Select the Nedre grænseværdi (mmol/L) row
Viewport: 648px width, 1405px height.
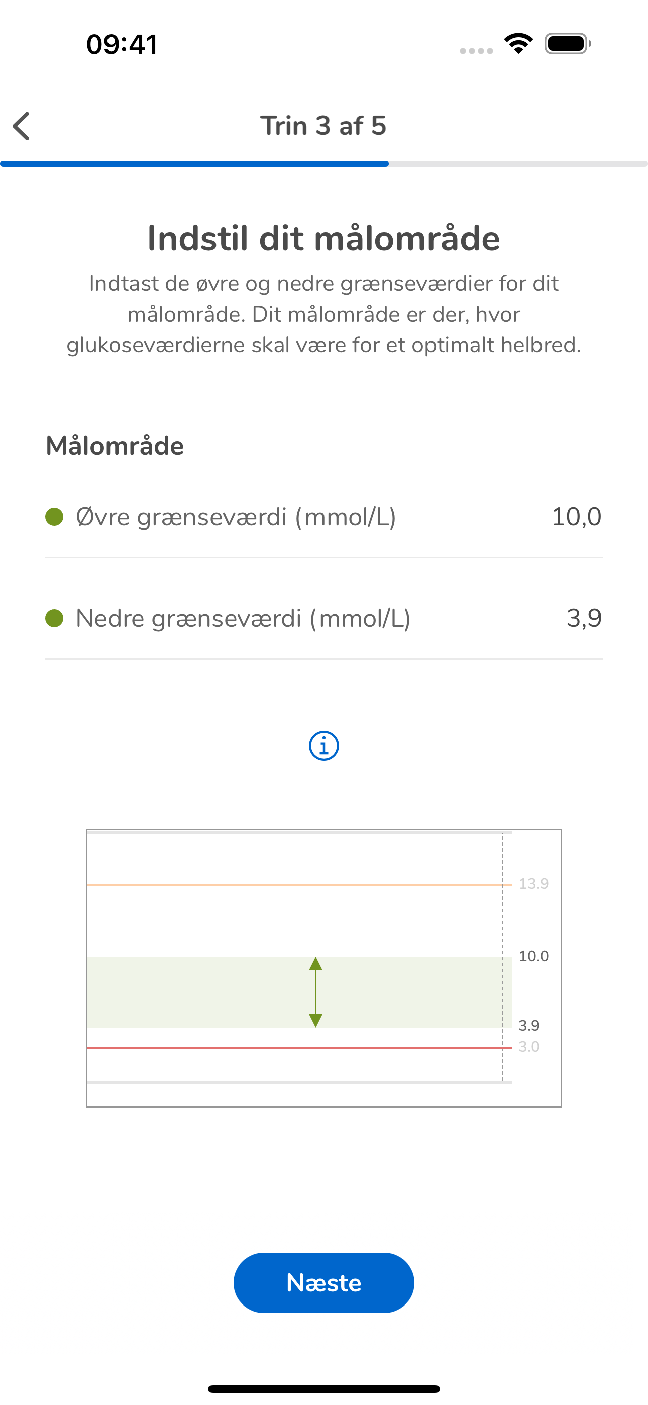tap(324, 618)
